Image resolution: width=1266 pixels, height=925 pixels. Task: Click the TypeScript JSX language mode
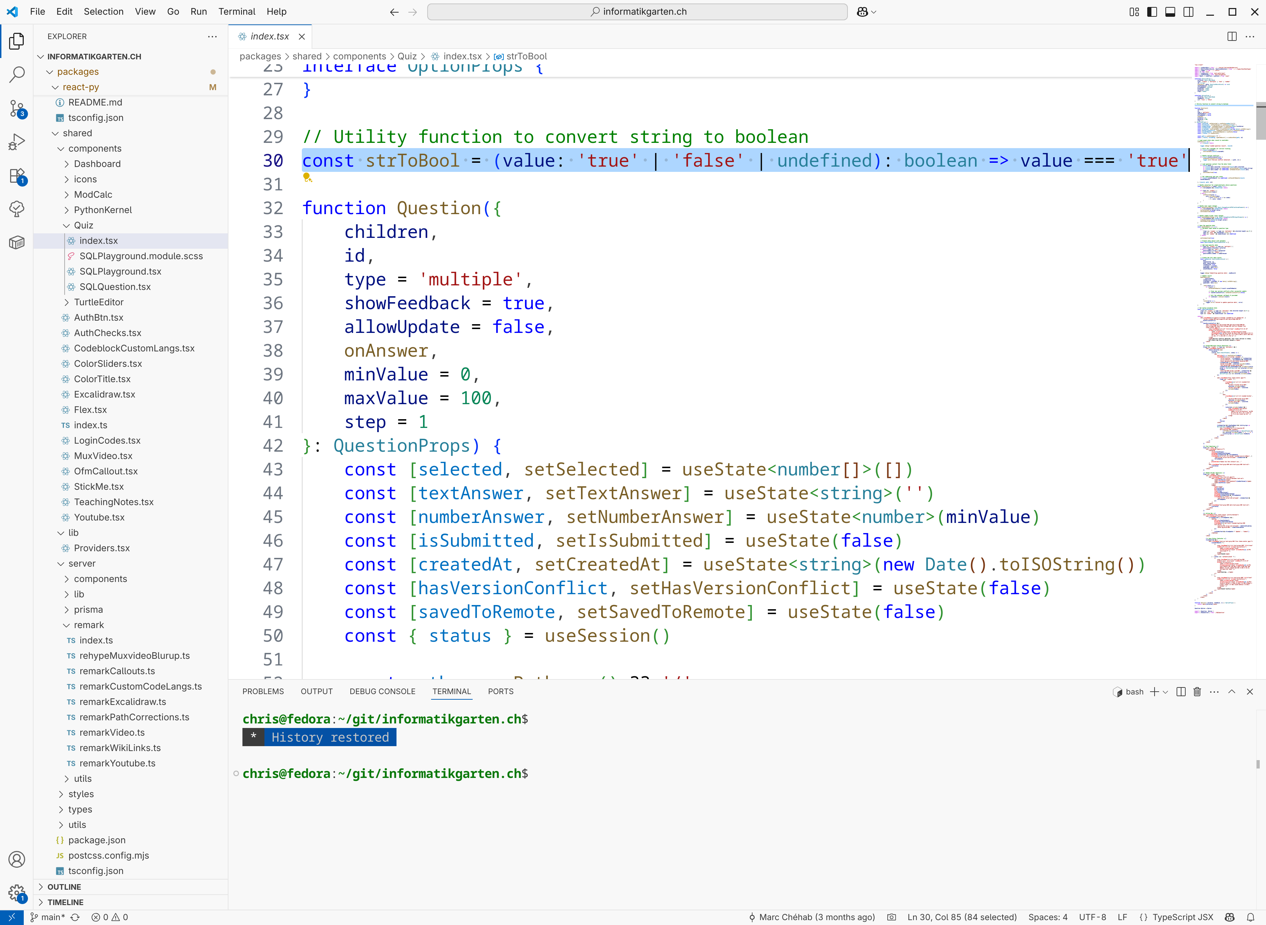1183,917
